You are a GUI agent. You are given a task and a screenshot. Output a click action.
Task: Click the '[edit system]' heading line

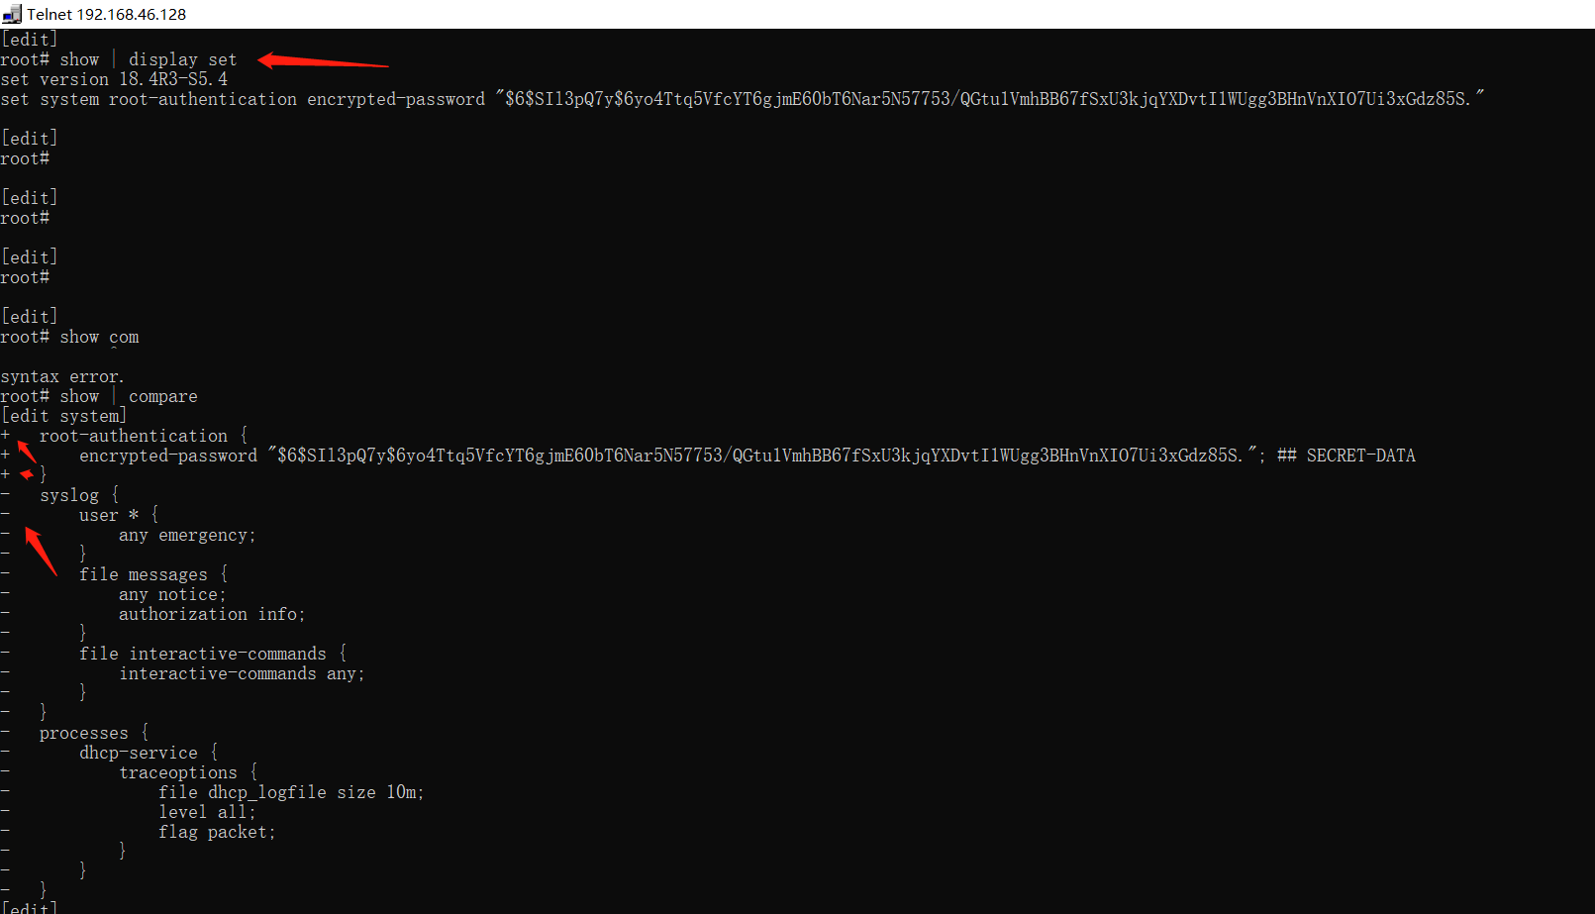coord(63,416)
